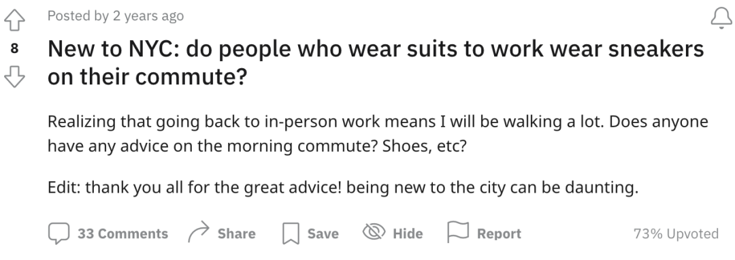Click the '2 years ago' timestamp

[148, 16]
